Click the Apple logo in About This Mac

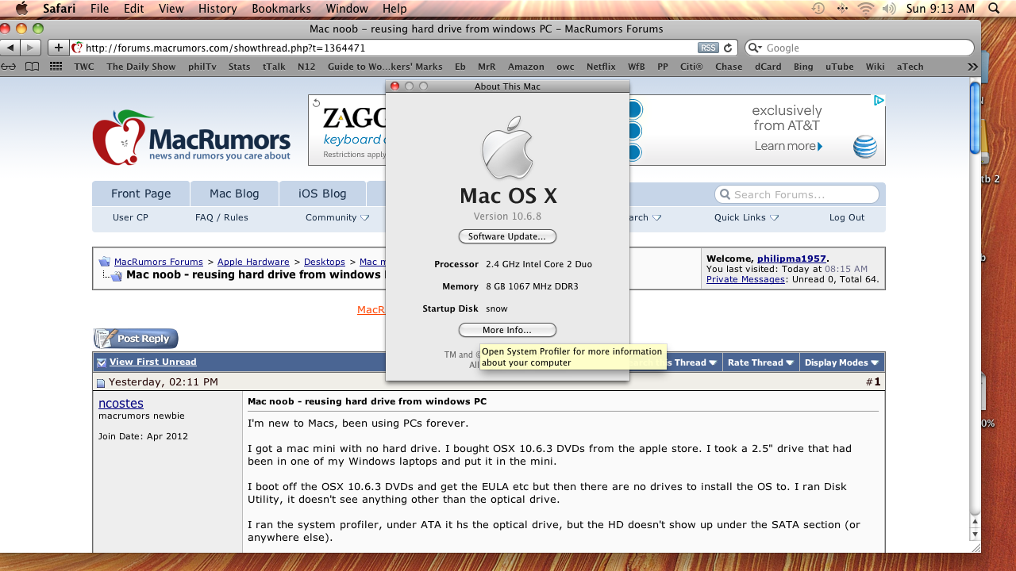click(507, 148)
